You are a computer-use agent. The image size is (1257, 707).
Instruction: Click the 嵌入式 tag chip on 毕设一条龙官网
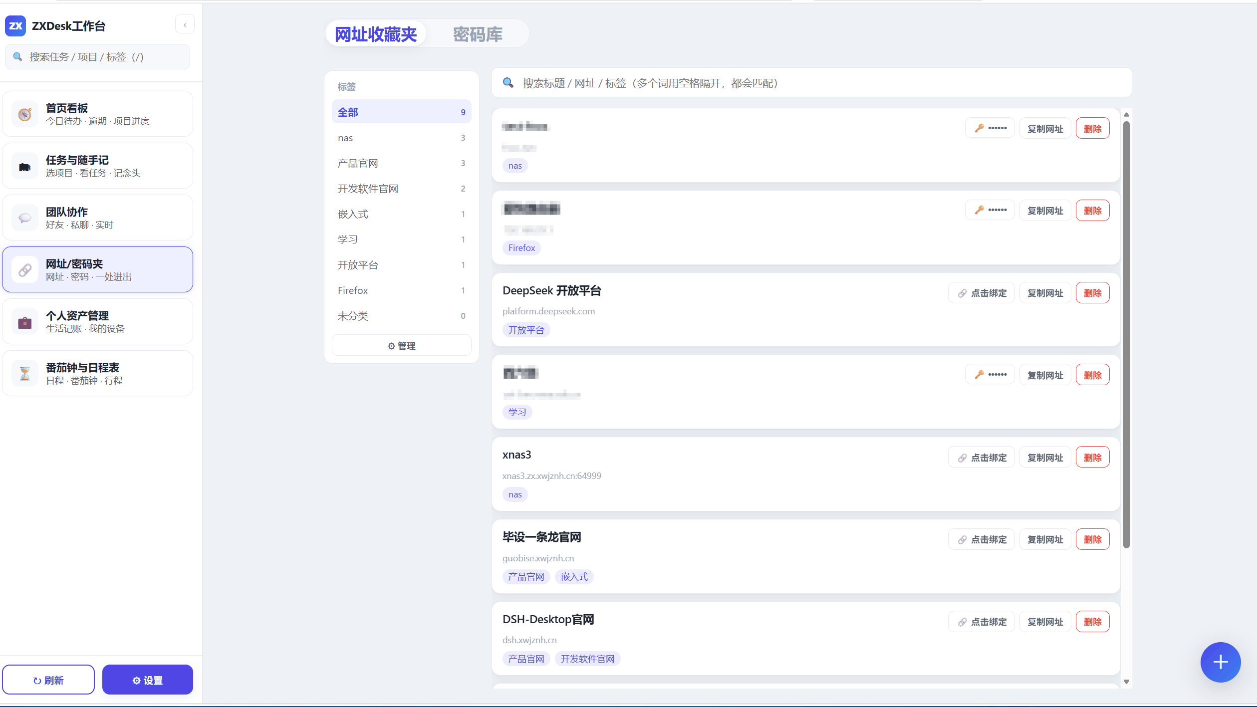point(574,577)
